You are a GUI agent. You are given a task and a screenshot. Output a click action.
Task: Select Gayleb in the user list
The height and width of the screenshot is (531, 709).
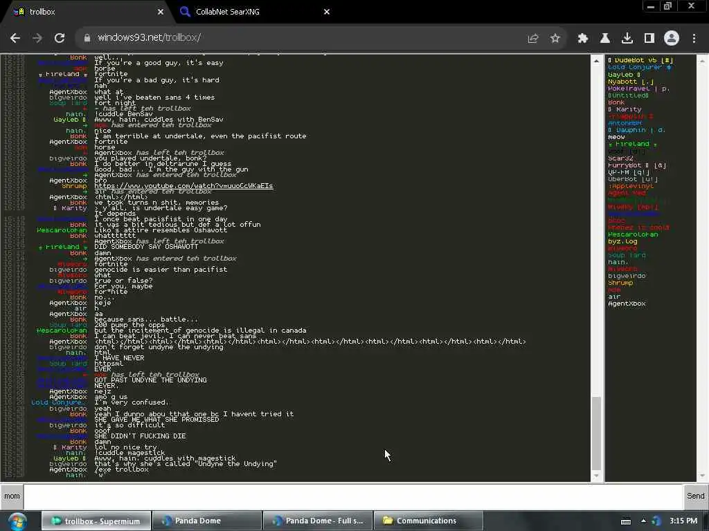(624, 75)
